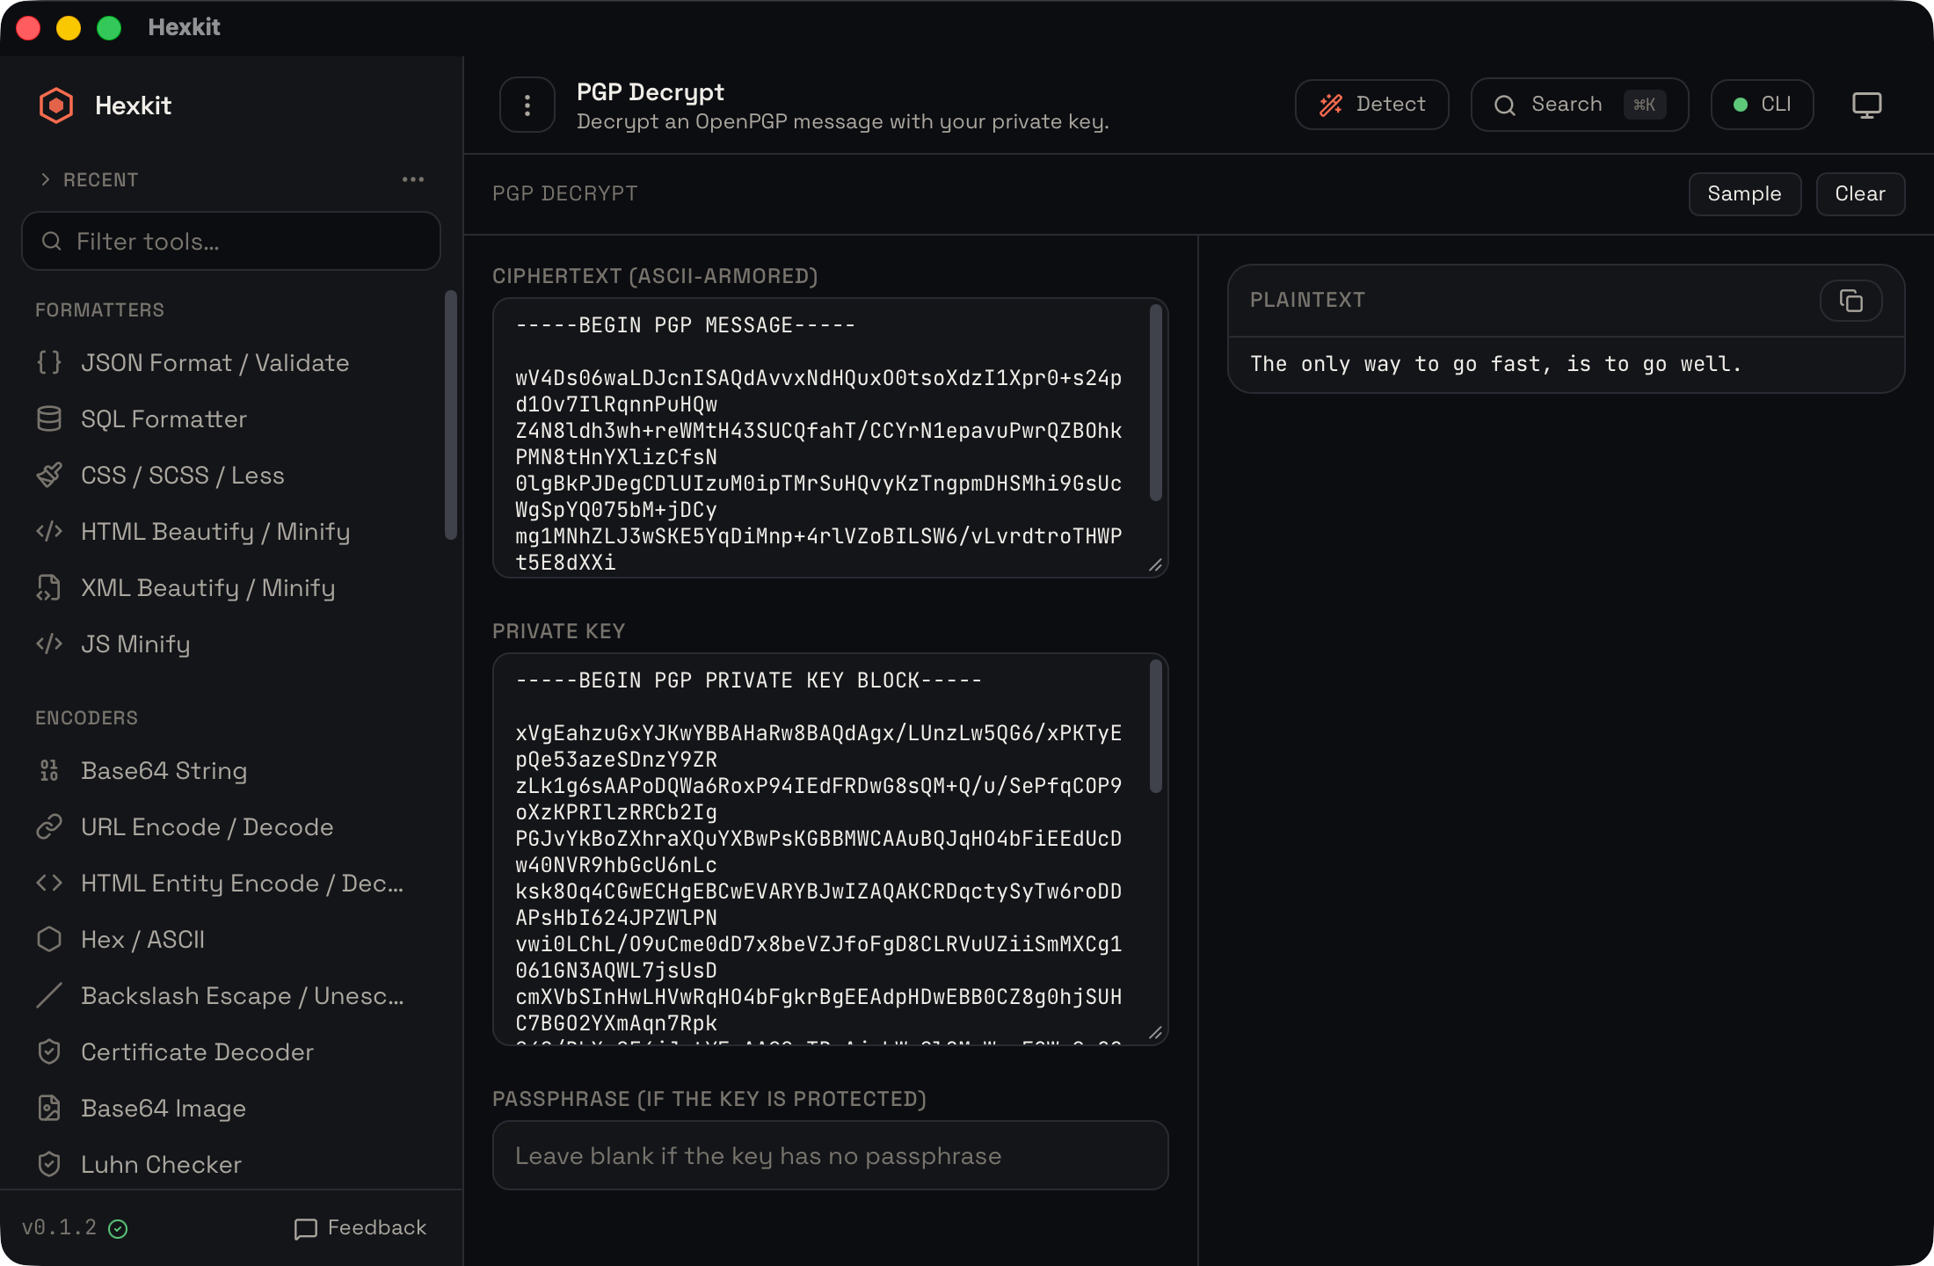Screen dimensions: 1934x1266
Task: Click the Filter tools magnifier icon
Action: (52, 241)
